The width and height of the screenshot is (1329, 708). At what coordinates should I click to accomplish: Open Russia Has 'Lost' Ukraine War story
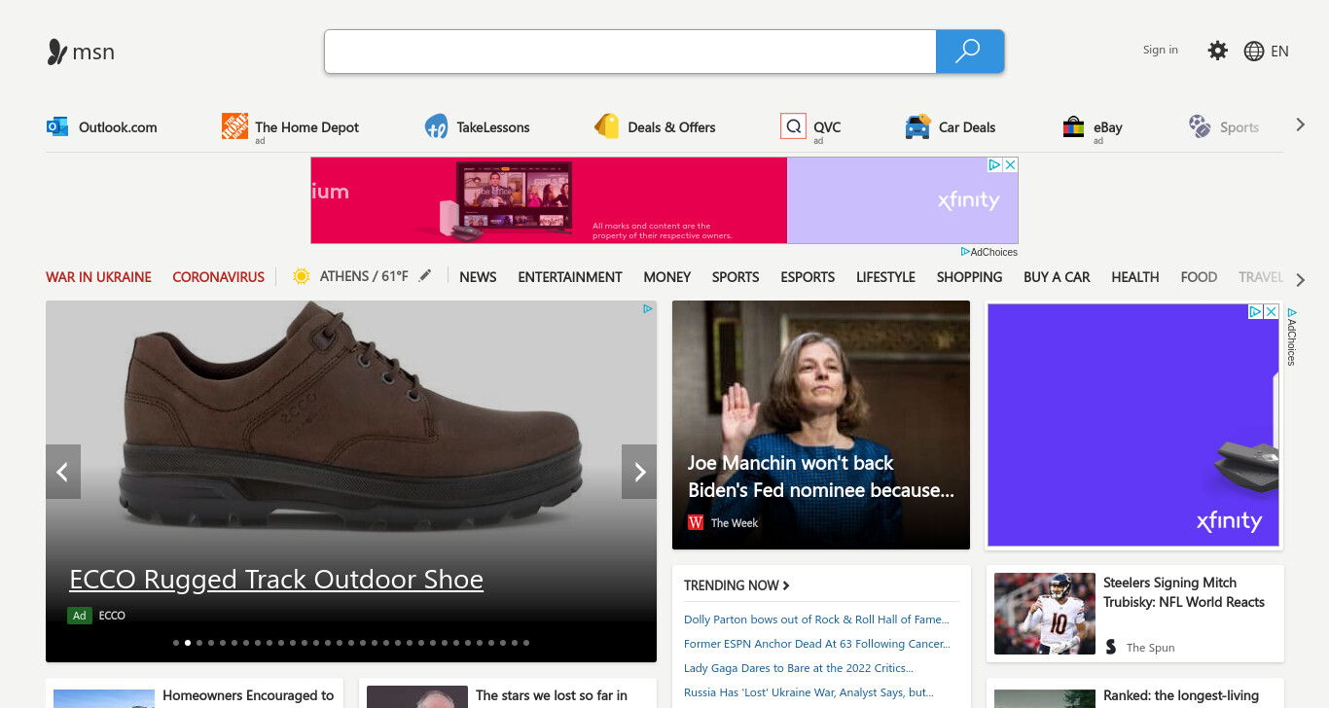[x=808, y=692]
